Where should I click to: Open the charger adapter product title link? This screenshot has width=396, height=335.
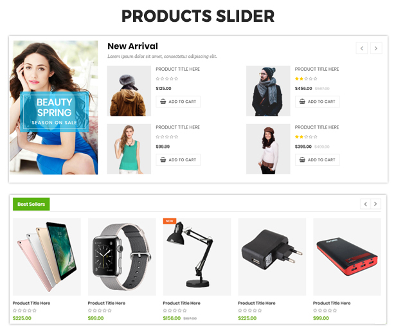pos(256,303)
